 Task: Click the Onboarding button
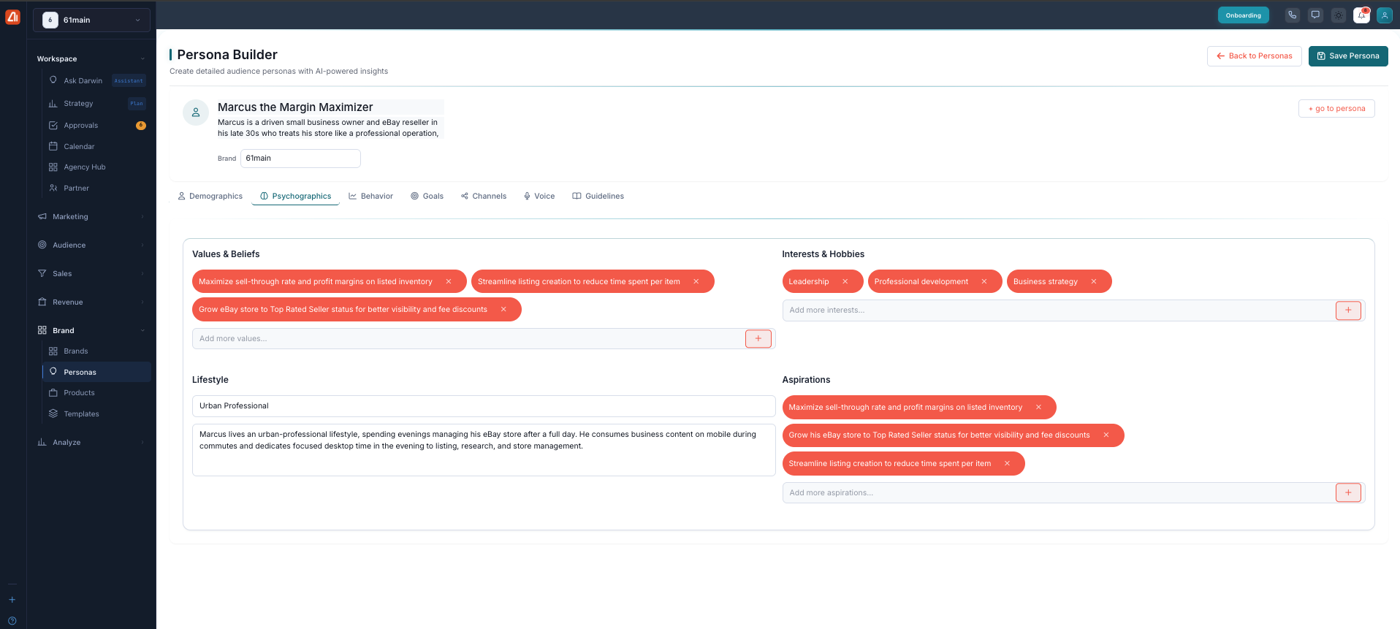coord(1244,15)
